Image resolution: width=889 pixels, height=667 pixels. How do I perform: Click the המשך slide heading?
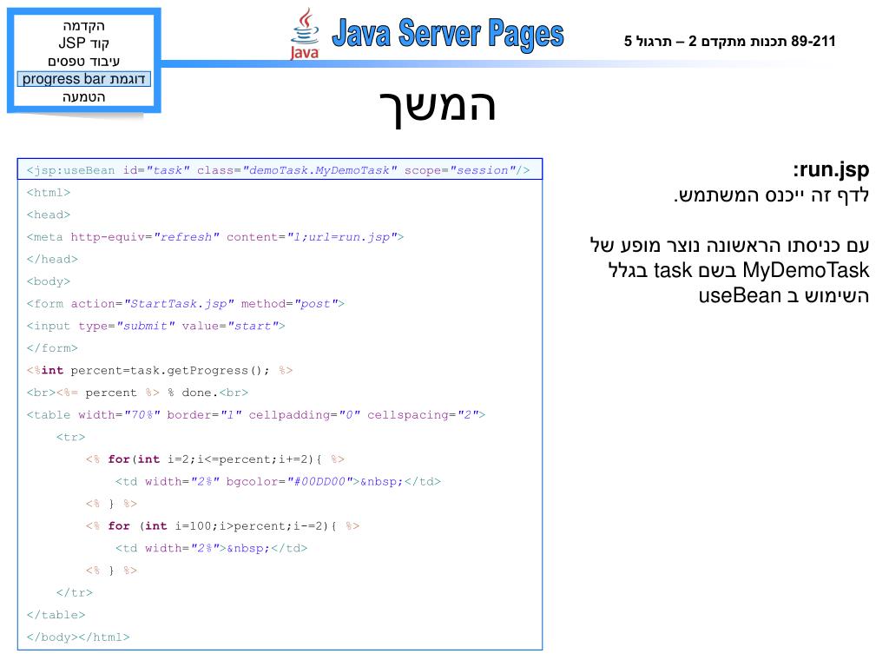point(438,106)
